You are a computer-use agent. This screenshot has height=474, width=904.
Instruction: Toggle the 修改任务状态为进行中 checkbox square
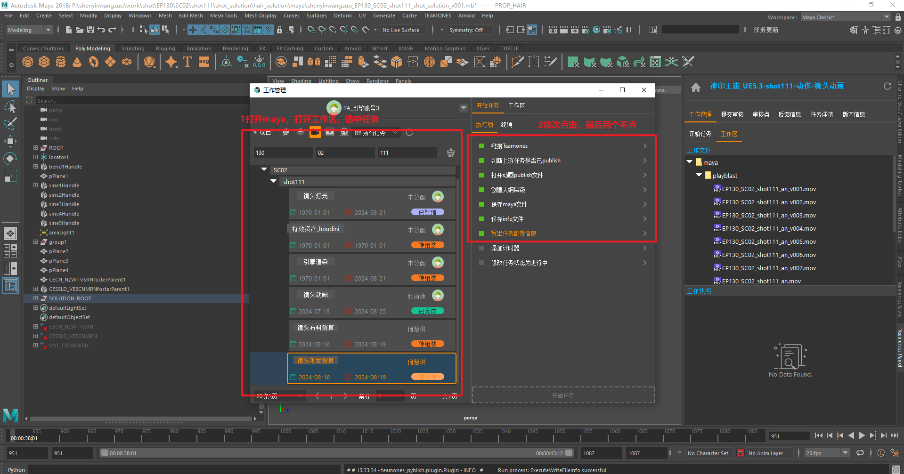pyautogui.click(x=481, y=263)
